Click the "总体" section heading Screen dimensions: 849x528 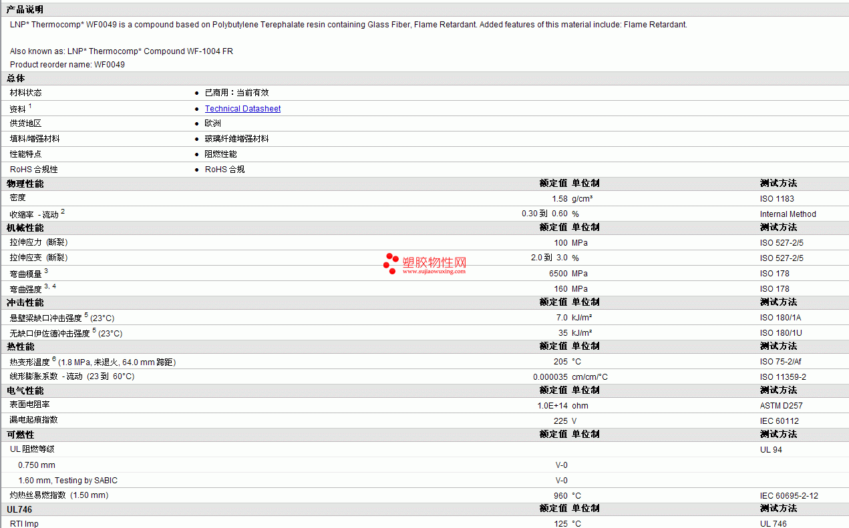click(x=16, y=79)
